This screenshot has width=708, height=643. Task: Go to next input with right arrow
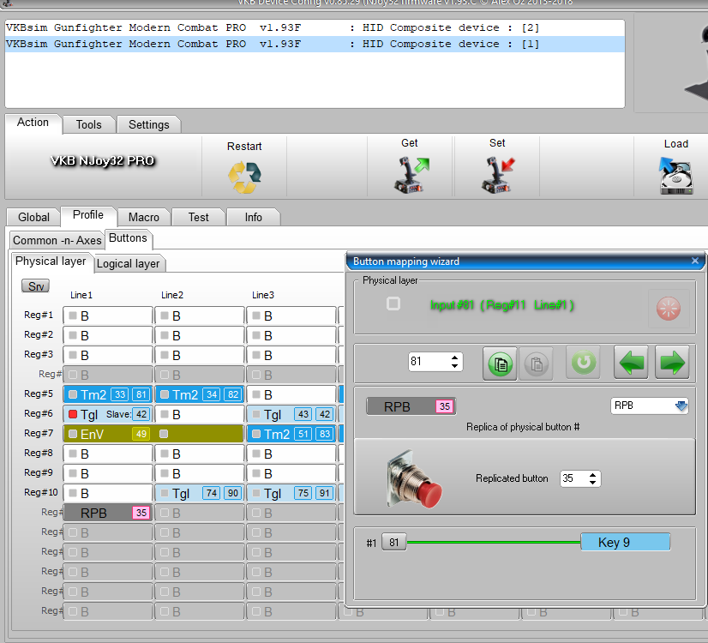(x=672, y=363)
